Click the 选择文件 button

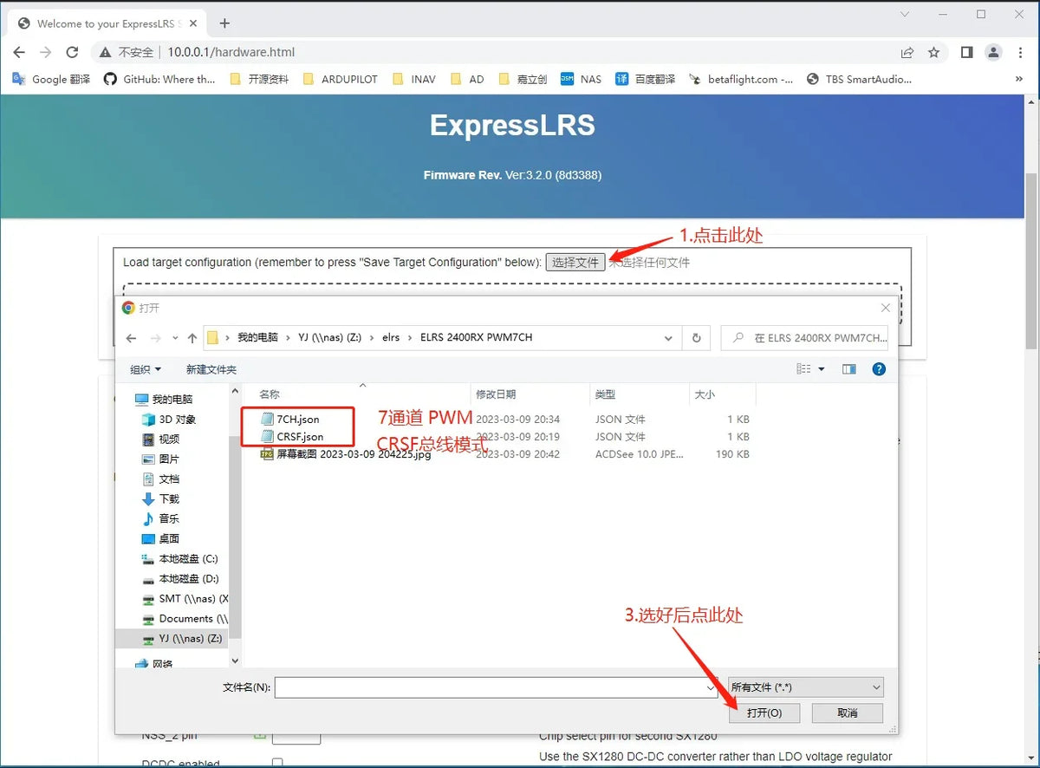click(x=575, y=262)
